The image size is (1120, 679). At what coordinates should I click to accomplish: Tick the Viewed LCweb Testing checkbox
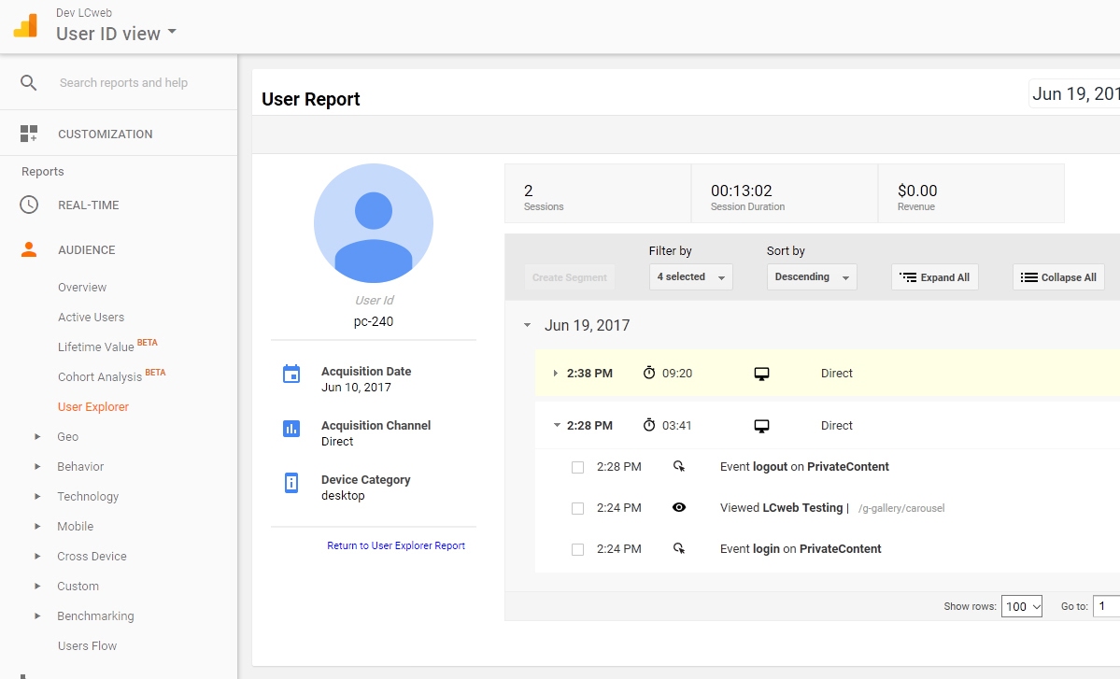(x=577, y=508)
